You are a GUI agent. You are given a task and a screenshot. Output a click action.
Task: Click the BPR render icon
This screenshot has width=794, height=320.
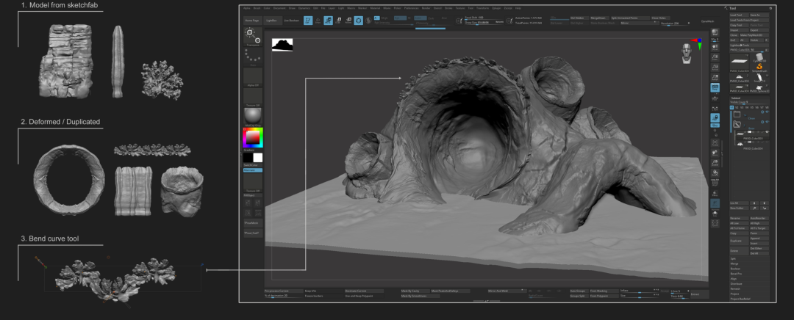[x=715, y=33]
